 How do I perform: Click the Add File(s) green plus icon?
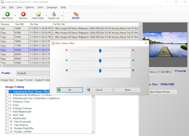(x=7, y=14)
